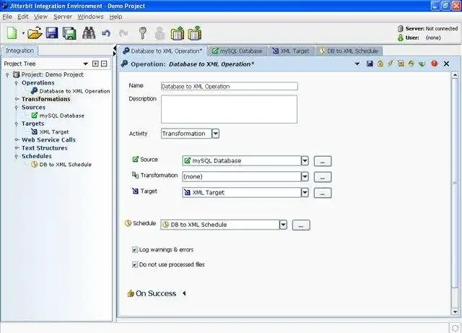Click the yellow log icon in operation header
Screen dimensions: 462x333
401,64
